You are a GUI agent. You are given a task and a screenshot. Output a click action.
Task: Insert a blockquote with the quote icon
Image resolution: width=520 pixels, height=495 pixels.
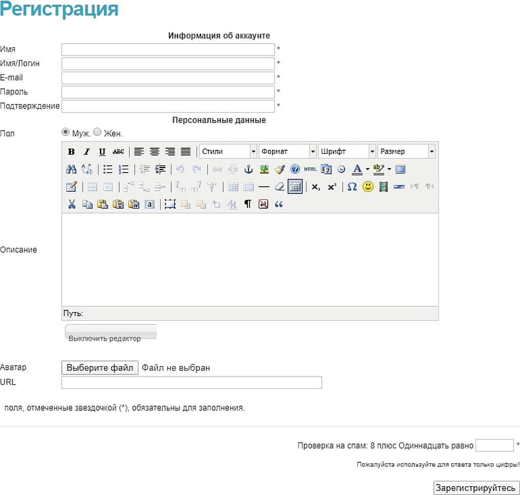(x=279, y=204)
